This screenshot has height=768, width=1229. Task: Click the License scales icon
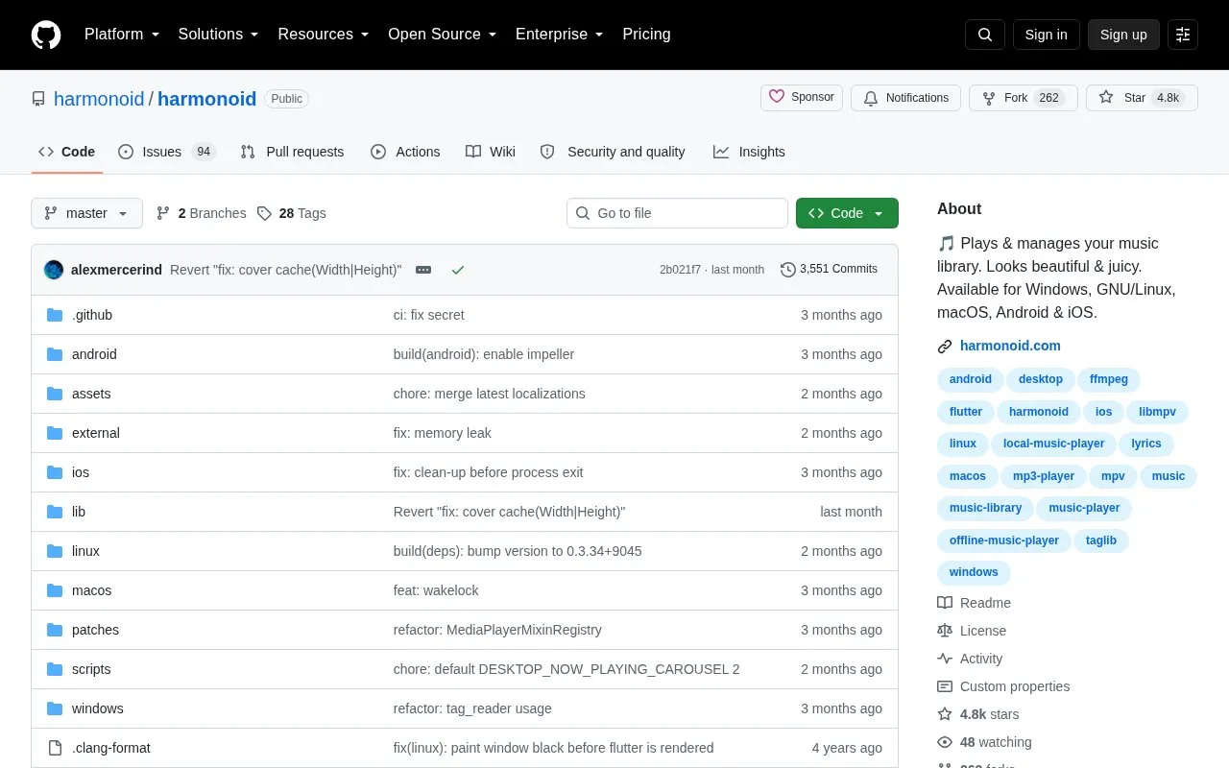(x=945, y=631)
